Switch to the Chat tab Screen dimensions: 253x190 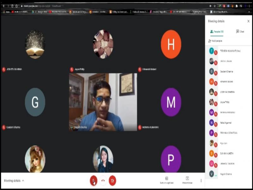click(x=240, y=32)
